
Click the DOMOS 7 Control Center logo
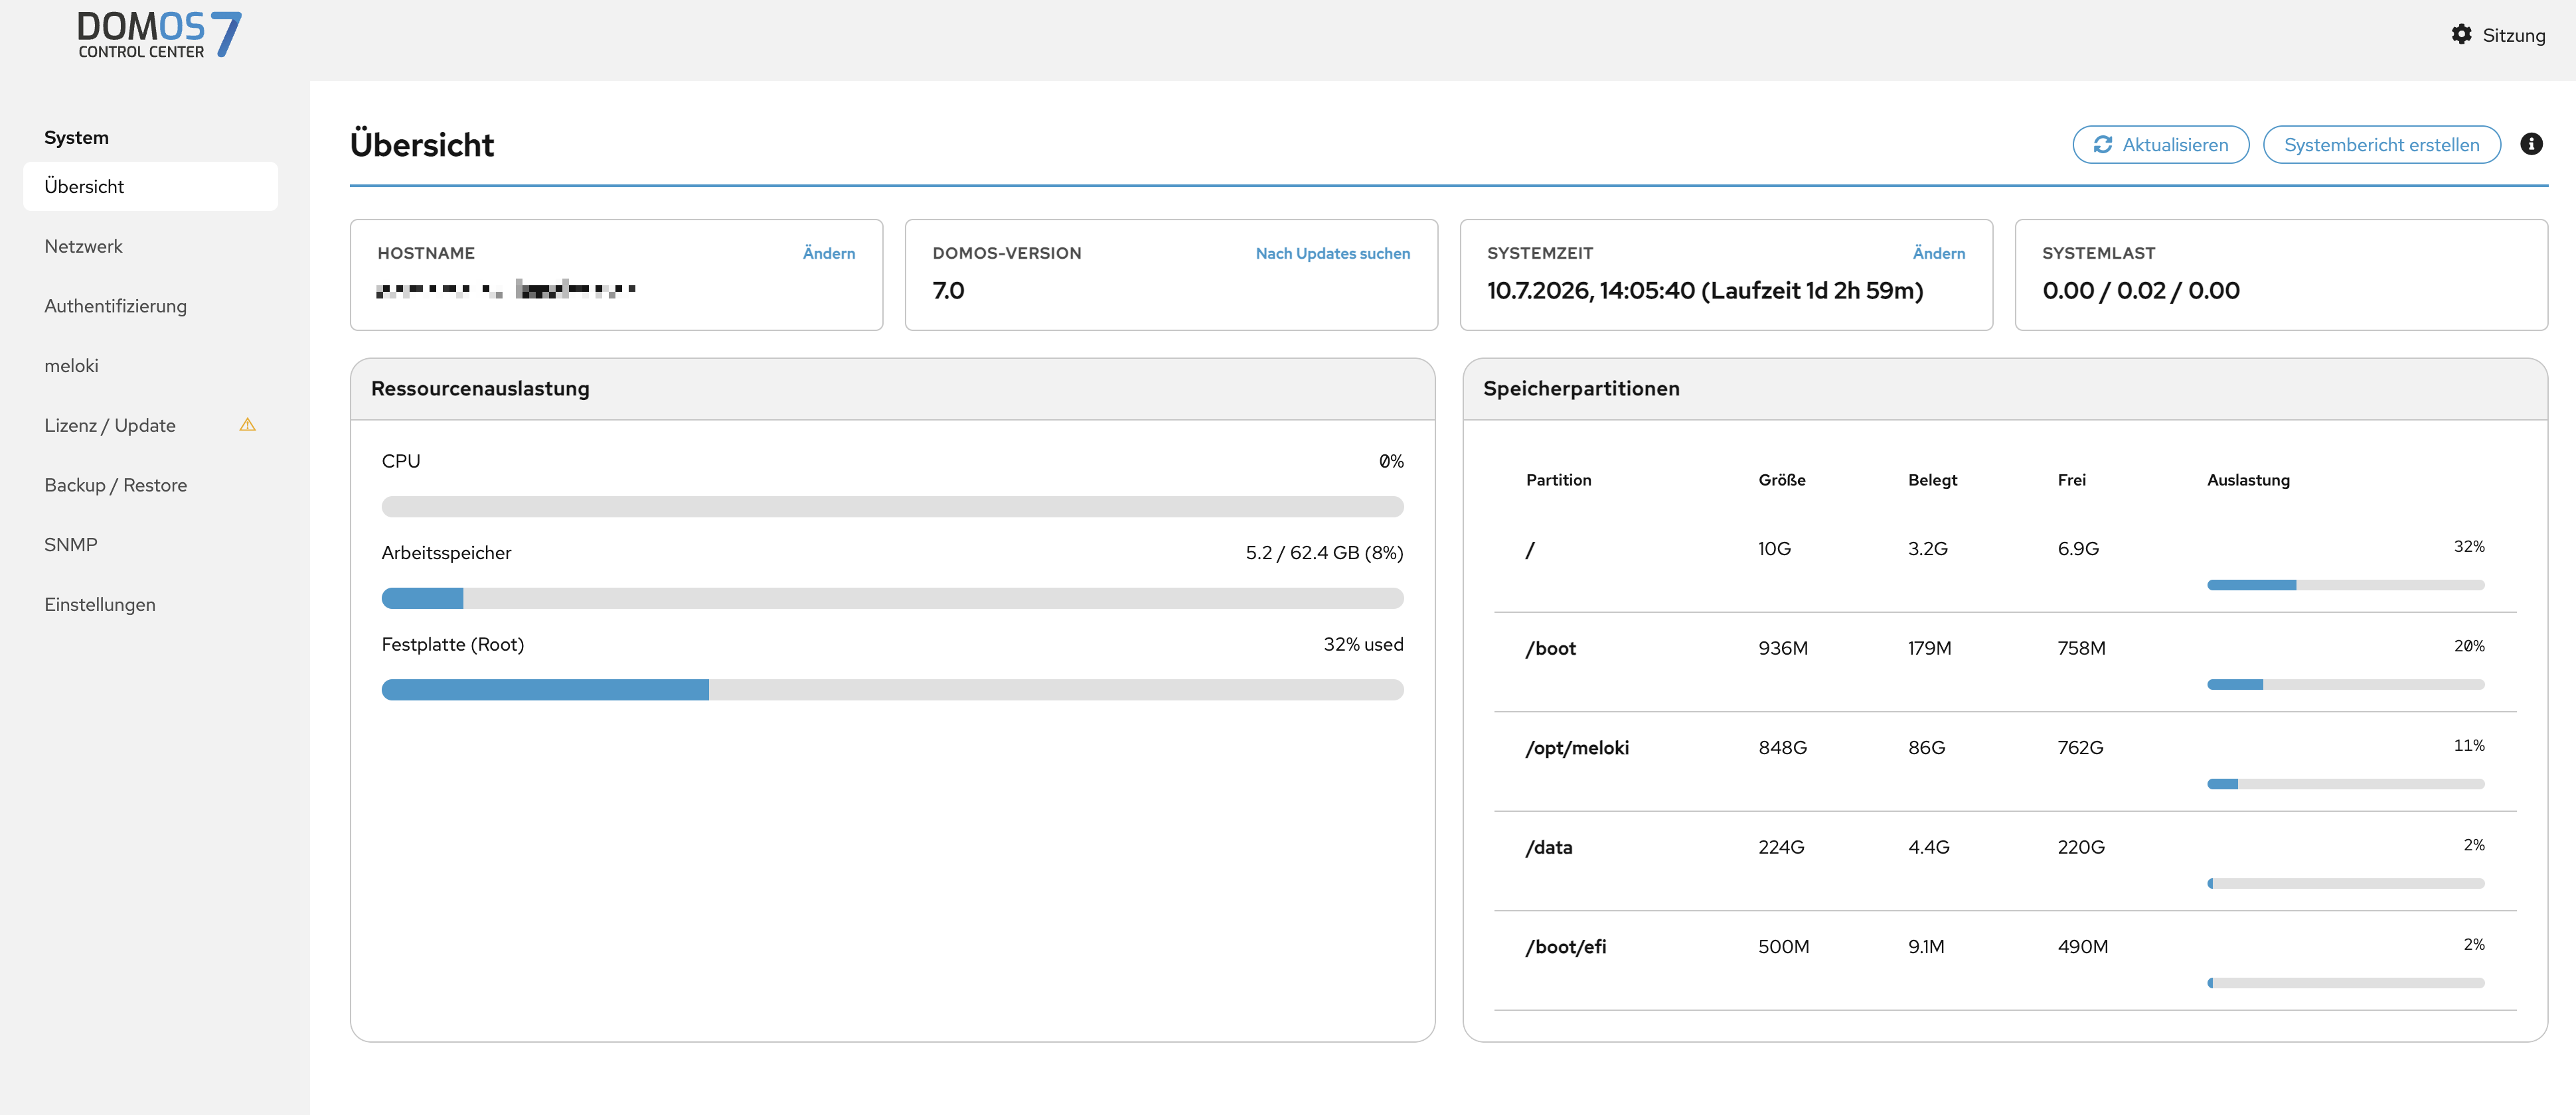[x=159, y=35]
